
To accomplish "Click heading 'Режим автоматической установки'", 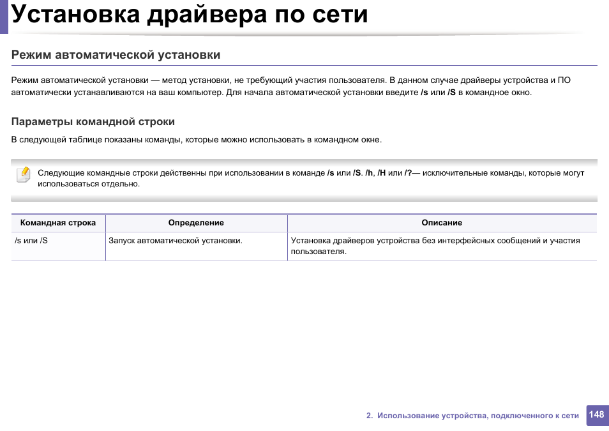I will click(x=116, y=55).
